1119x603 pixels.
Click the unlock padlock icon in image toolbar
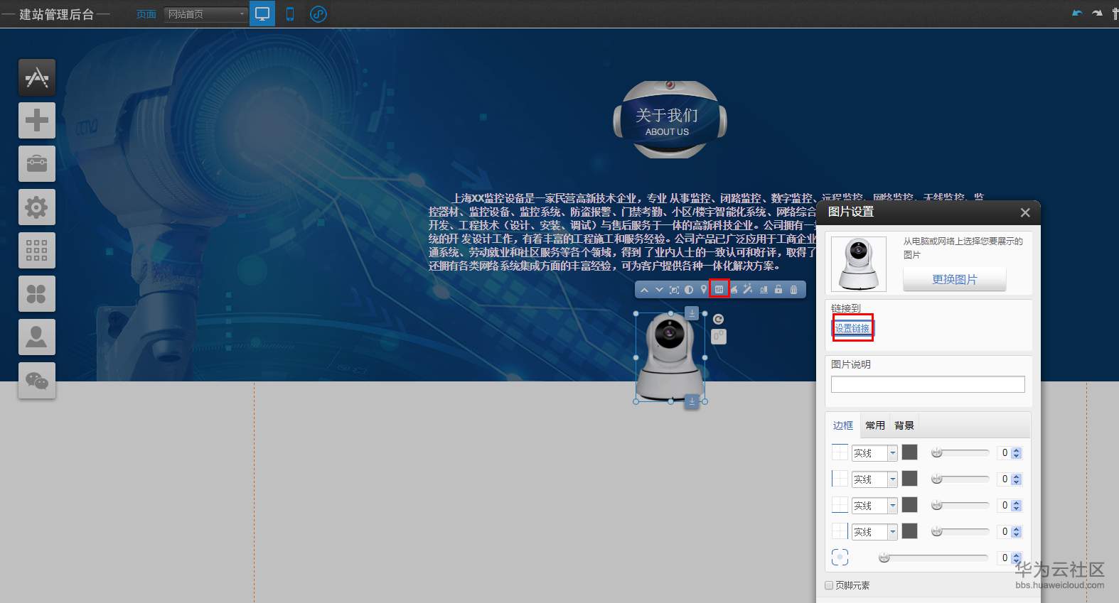coord(778,290)
